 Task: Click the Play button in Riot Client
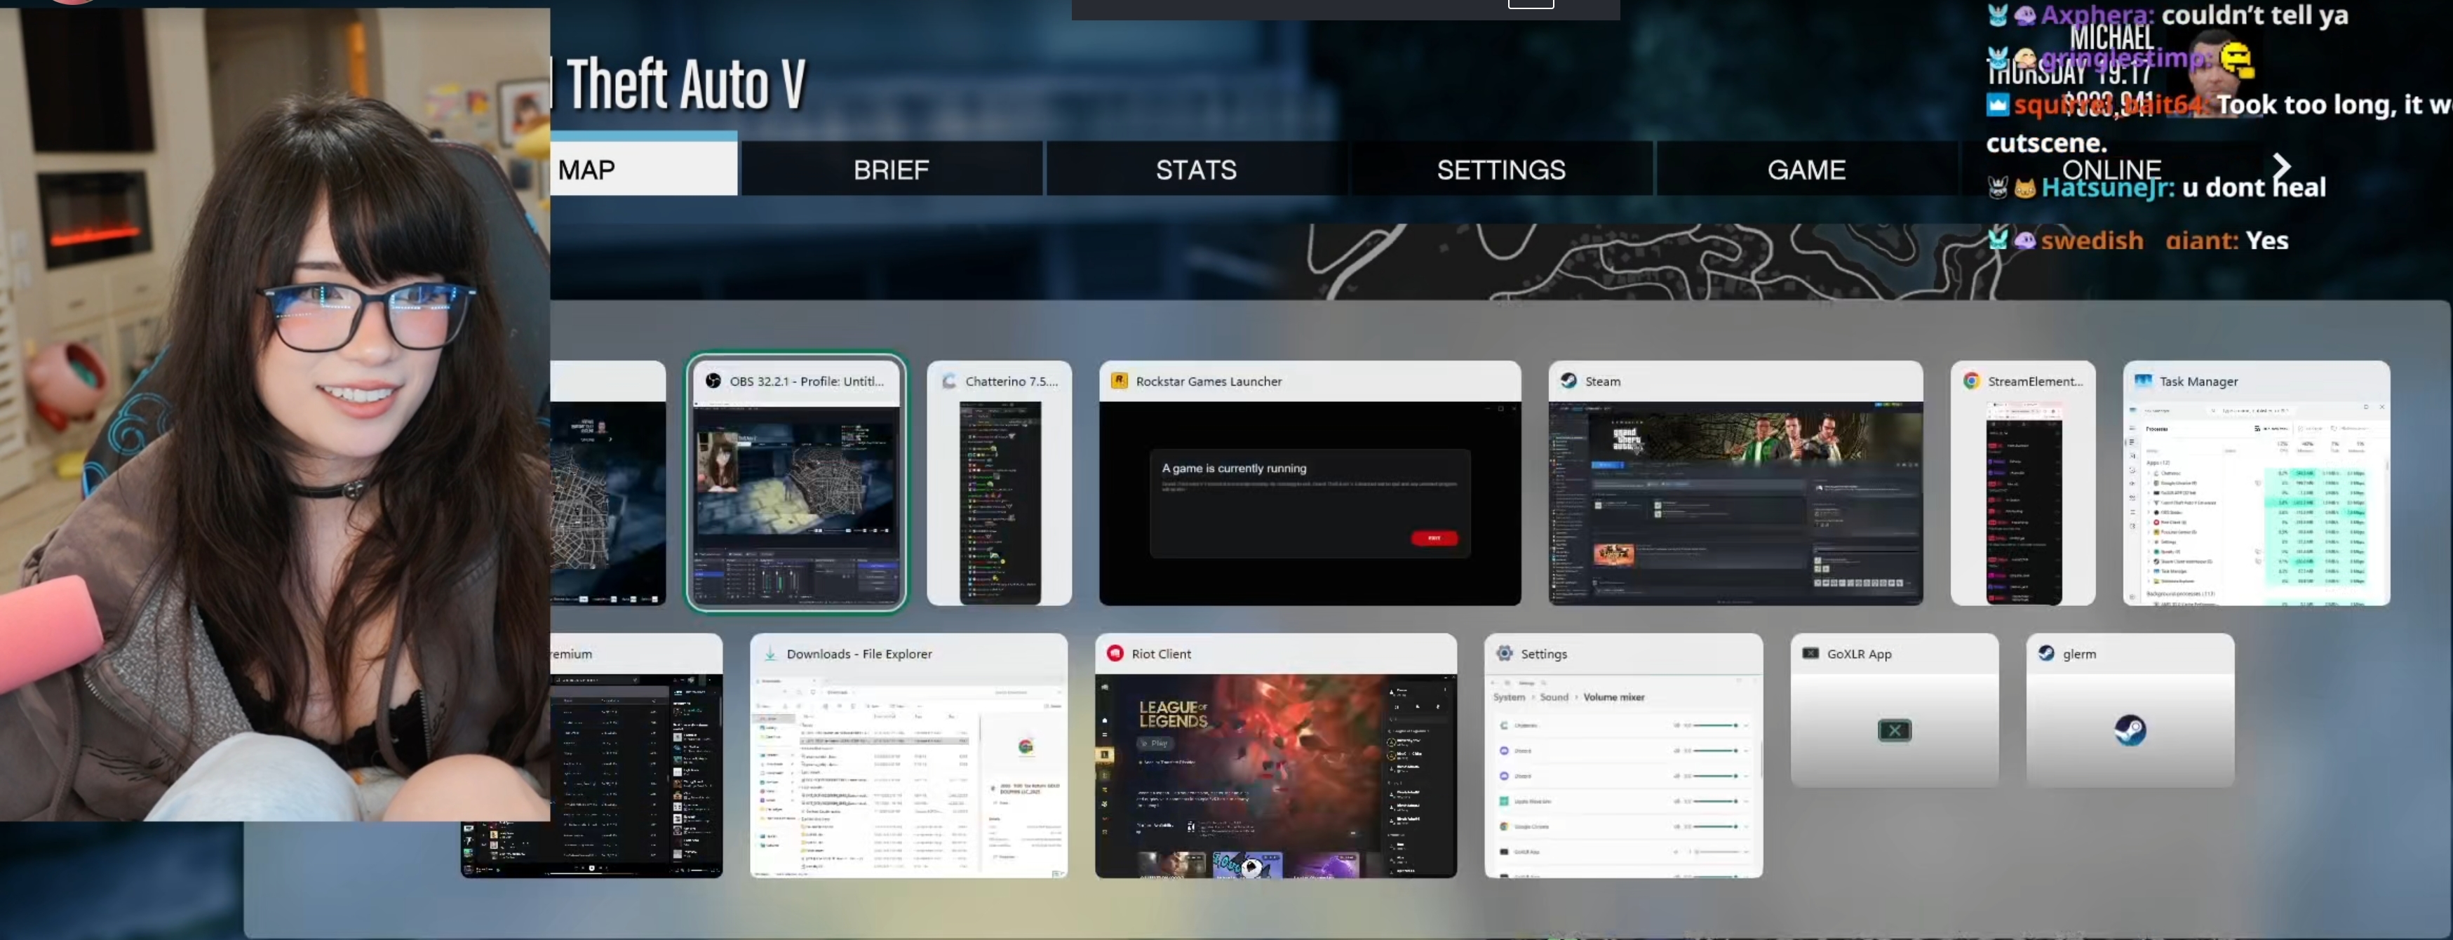(1157, 743)
